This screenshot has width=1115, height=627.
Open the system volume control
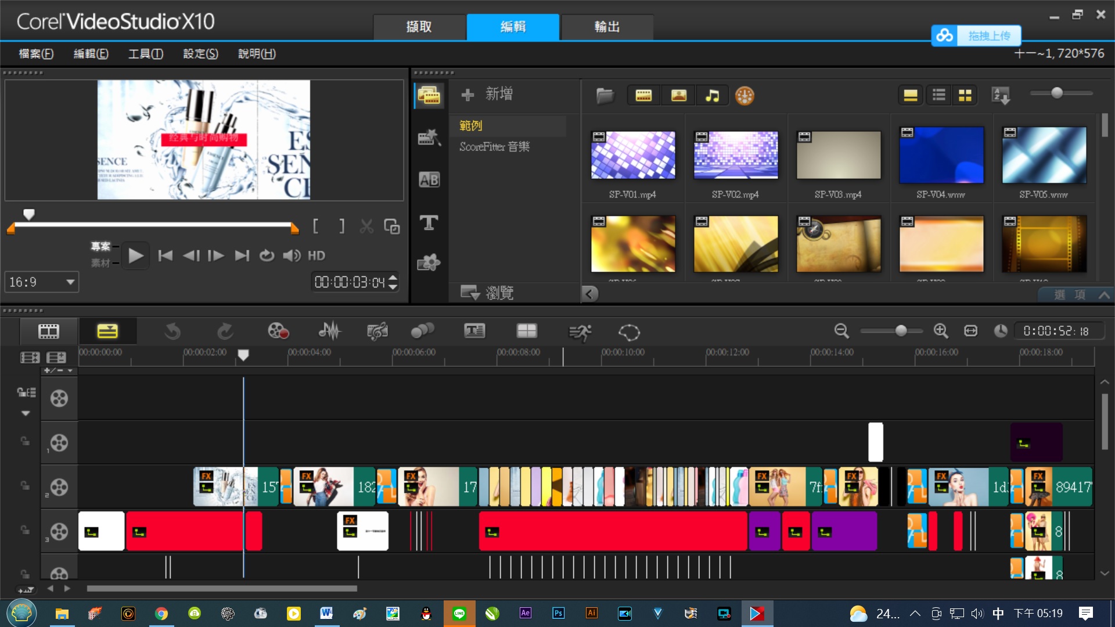click(x=292, y=255)
